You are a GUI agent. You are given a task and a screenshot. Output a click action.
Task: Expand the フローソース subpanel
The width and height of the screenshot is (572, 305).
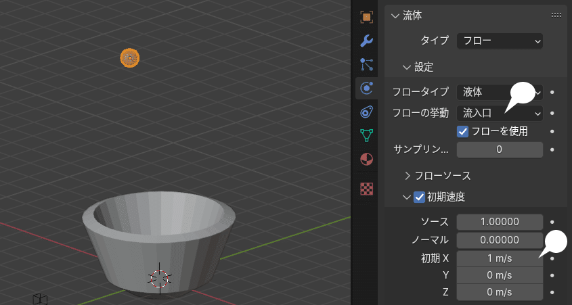(x=408, y=176)
